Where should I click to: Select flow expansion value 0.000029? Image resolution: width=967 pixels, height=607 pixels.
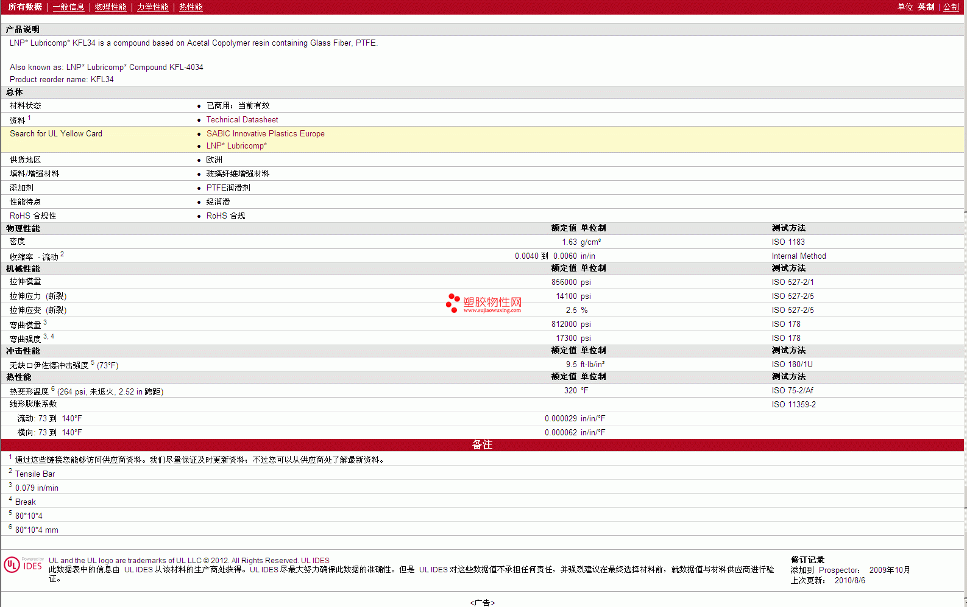[x=561, y=419]
